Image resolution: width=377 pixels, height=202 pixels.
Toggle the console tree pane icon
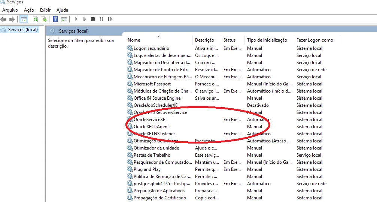pos(24,19)
